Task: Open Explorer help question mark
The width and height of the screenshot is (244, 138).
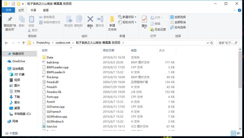Action: click(x=239, y=10)
